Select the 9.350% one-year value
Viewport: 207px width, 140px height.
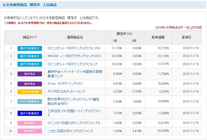click(x=117, y=74)
